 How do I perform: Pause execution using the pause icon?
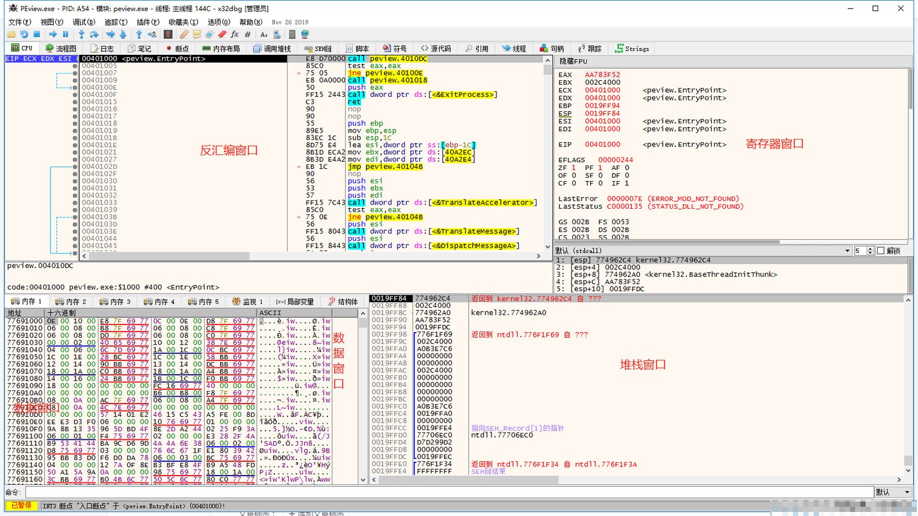(66, 35)
